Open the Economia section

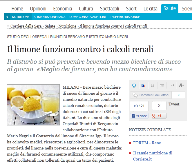point(63,9)
